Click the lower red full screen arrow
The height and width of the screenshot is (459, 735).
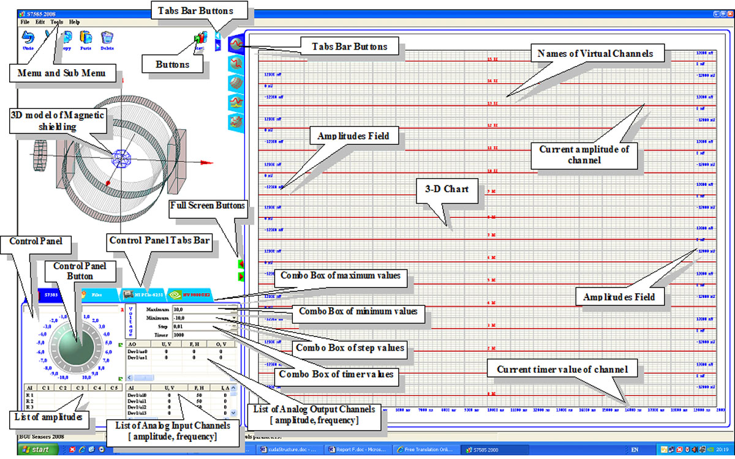click(x=241, y=277)
